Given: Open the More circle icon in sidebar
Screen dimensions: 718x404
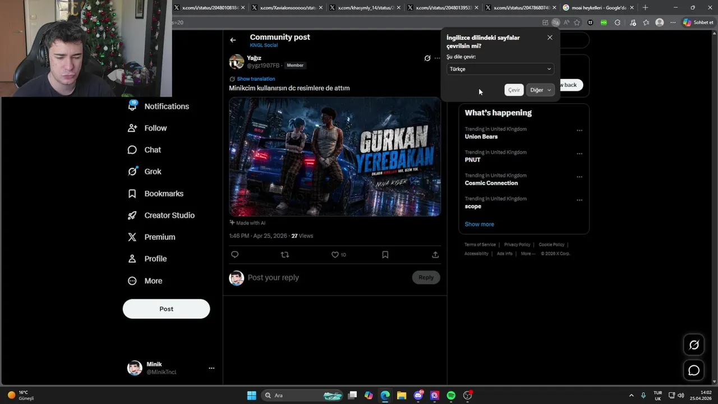Looking at the screenshot, I should tap(132, 281).
